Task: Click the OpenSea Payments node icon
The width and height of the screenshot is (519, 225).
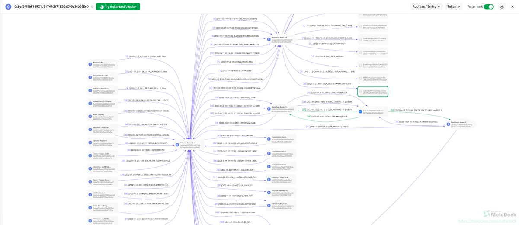Action: 90,143
